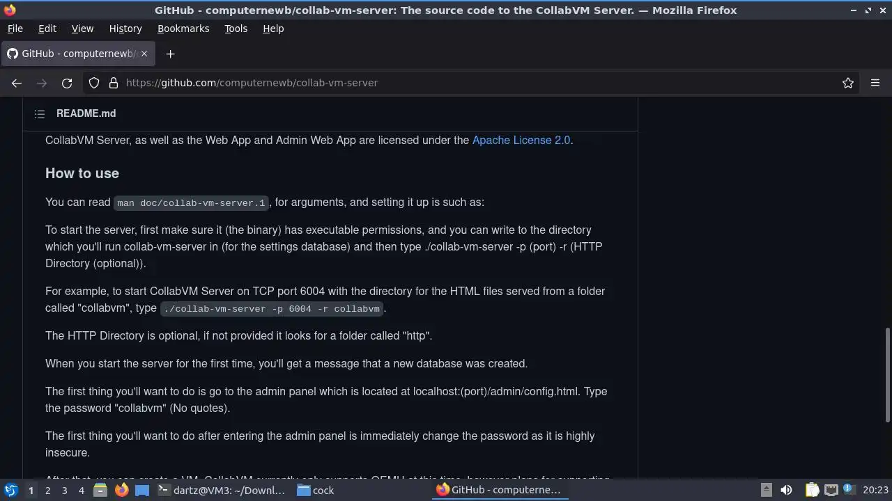Viewport: 892px width, 501px height.
Task: Select the GitHub Firefox taskbar entry
Action: pos(499,490)
